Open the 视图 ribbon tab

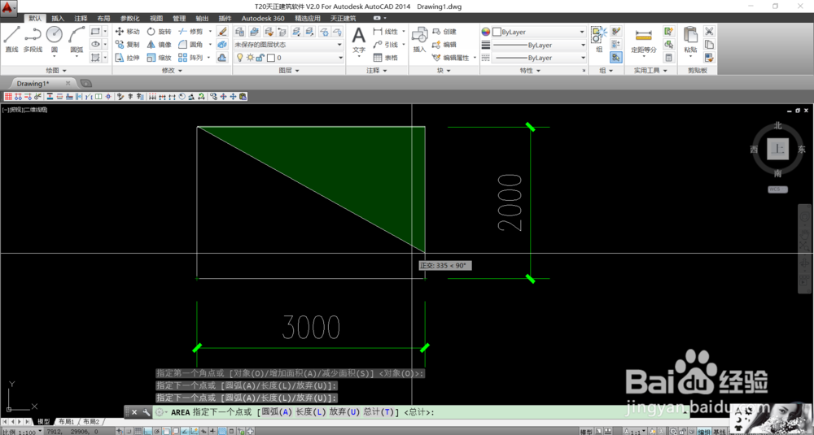point(156,18)
